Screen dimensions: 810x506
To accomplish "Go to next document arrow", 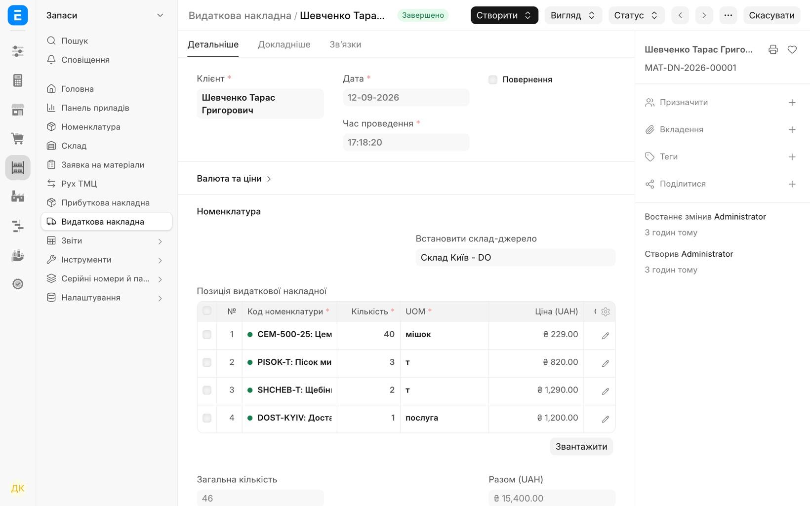I will pos(704,15).
